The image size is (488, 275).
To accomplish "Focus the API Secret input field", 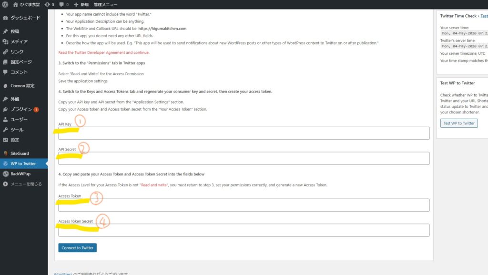I will point(244,158).
